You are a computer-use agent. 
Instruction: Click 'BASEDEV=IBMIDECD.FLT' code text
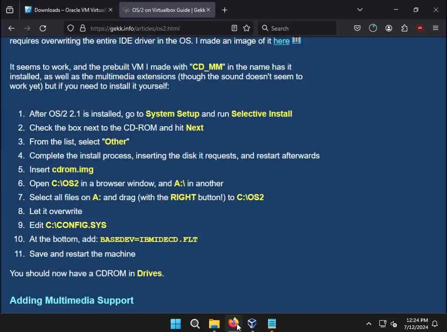tap(149, 239)
